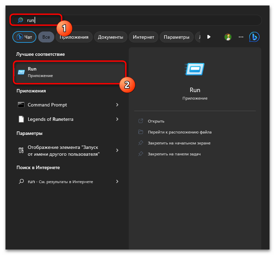Viewport: 275px width, 255px height.
Task: Open the user account avatar
Action: pyautogui.click(x=228, y=37)
